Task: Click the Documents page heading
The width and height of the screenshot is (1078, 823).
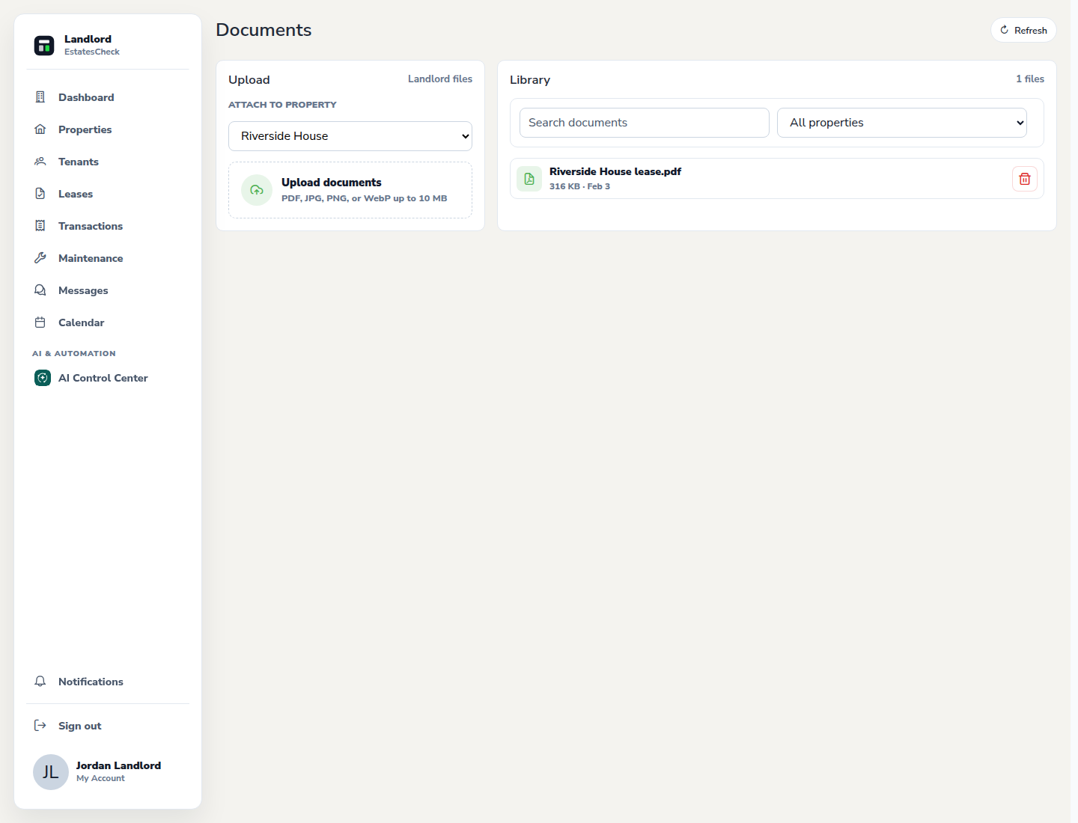Action: [x=264, y=30]
